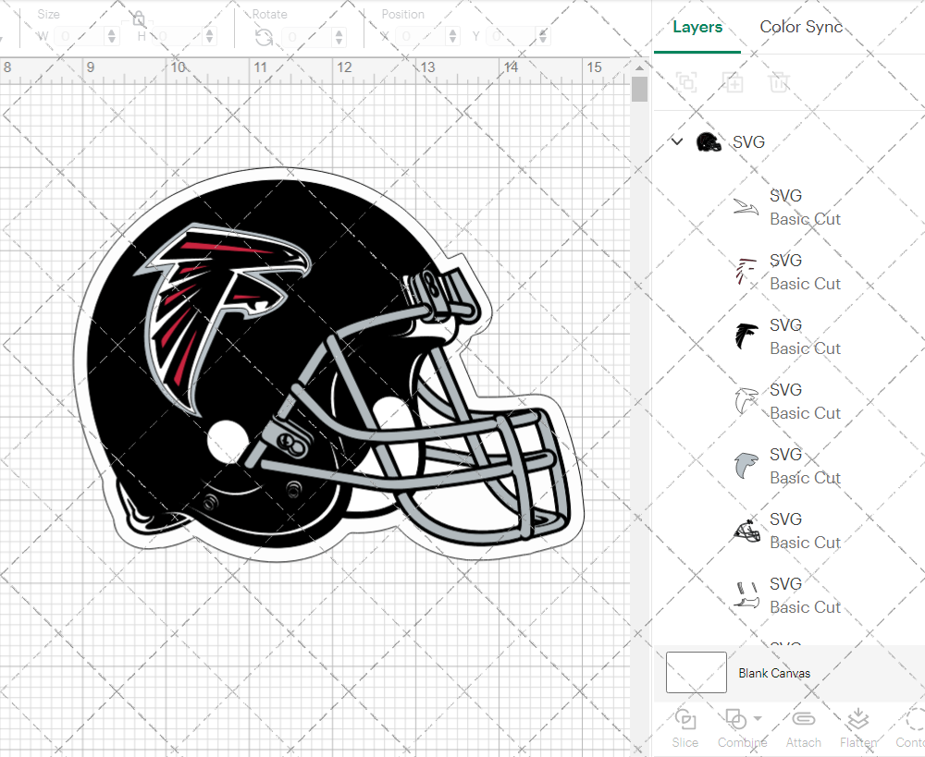Viewport: 925px width, 757px height.
Task: Click the canvas vertical scrollbar thumb
Action: point(639,89)
